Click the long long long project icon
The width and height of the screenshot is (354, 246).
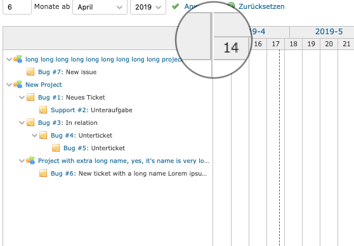click(18, 59)
